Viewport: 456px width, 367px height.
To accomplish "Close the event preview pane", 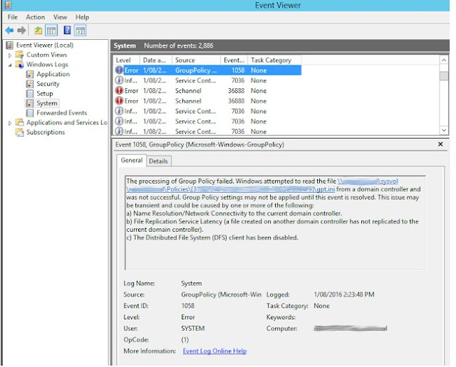I will coord(440,144).
